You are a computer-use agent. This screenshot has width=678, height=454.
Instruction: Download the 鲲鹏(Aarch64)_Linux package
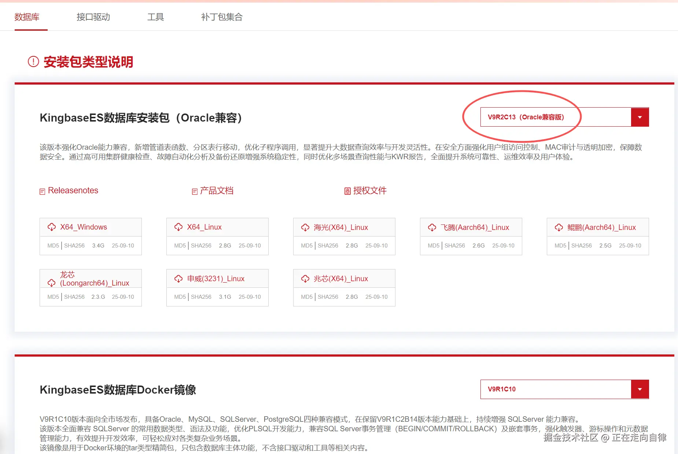(602, 227)
